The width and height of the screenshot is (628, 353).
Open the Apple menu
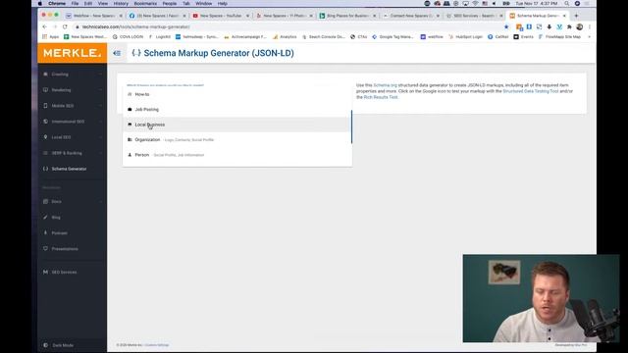[40, 4]
